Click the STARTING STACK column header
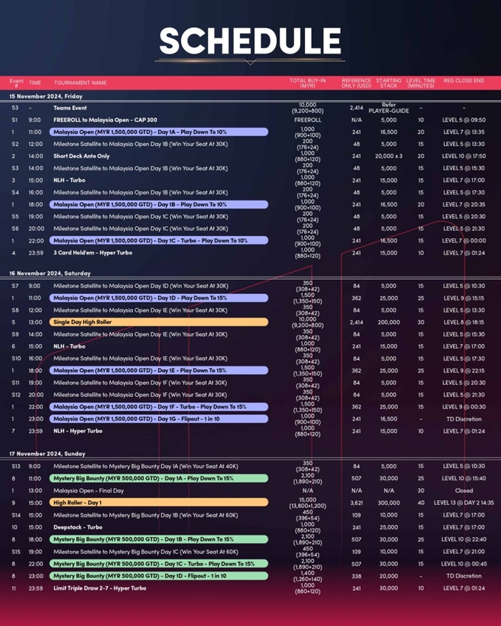This screenshot has width=501, height=626. coord(389,83)
